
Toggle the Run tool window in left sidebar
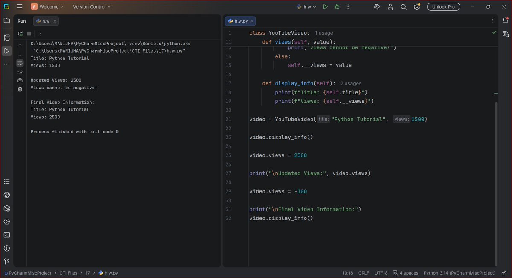click(7, 51)
